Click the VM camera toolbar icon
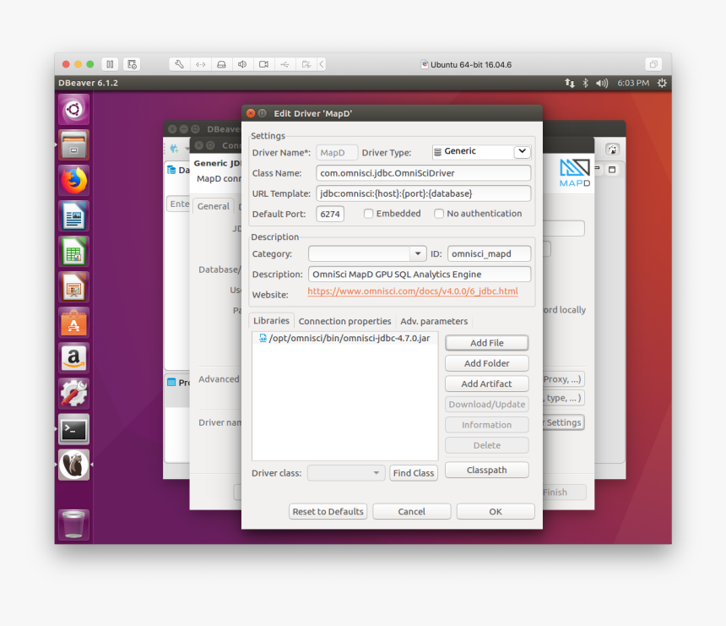Image resolution: width=726 pixels, height=626 pixels. pyautogui.click(x=263, y=64)
